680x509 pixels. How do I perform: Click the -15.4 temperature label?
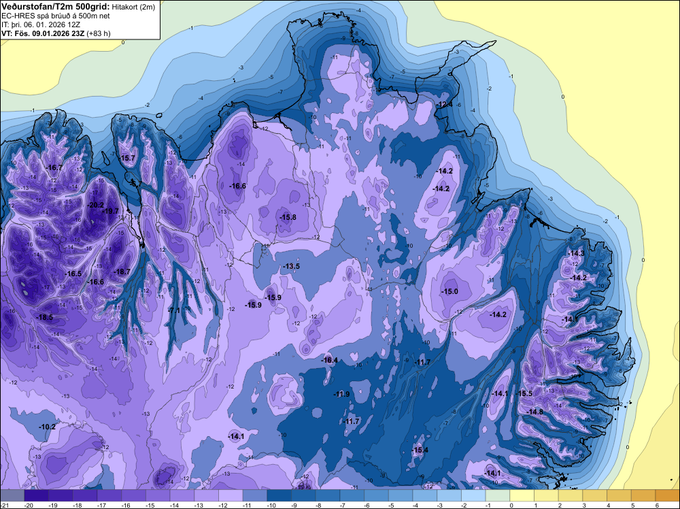click(x=420, y=450)
